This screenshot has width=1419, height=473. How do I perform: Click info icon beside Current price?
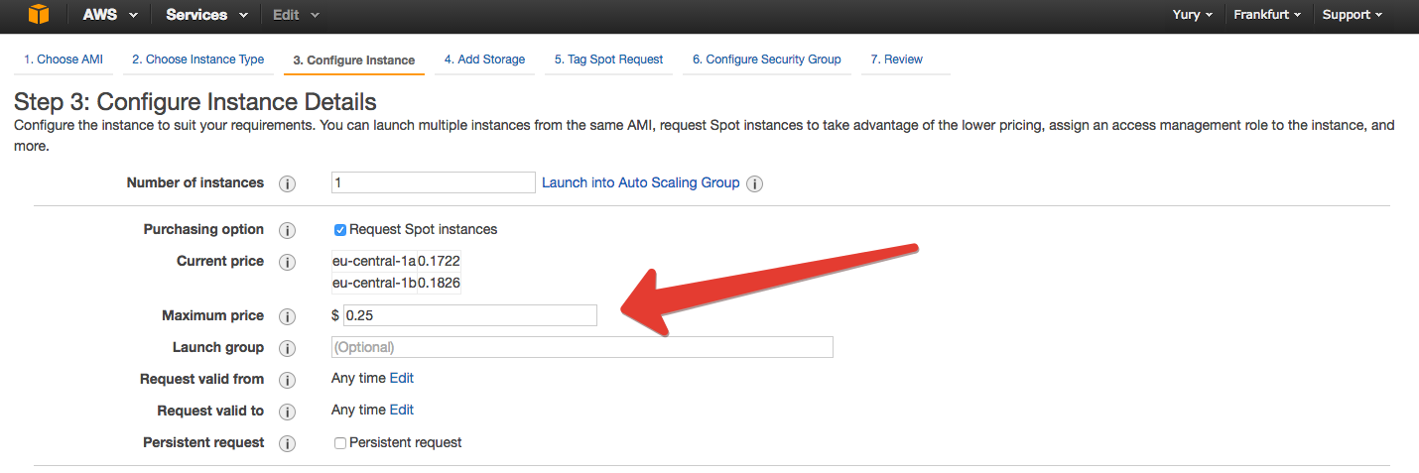(288, 262)
